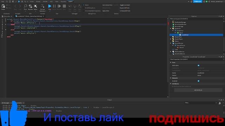225x126 pixels.
Task: Open the FILE menu
Action: (x=3, y=1)
